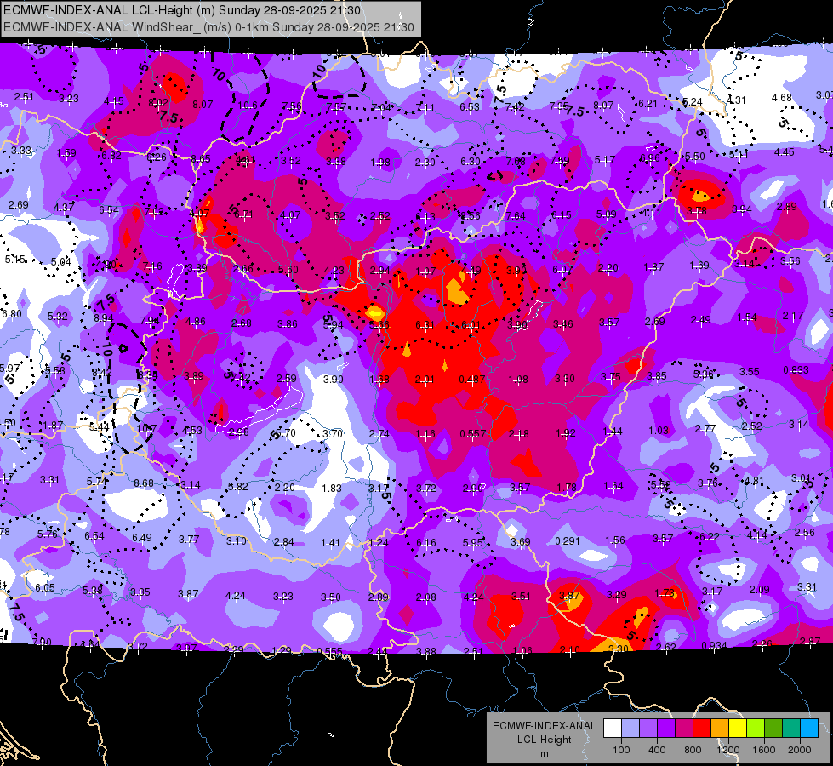Click the wind shear value 1.16
The height and width of the screenshot is (766, 833).
pyautogui.click(x=425, y=434)
